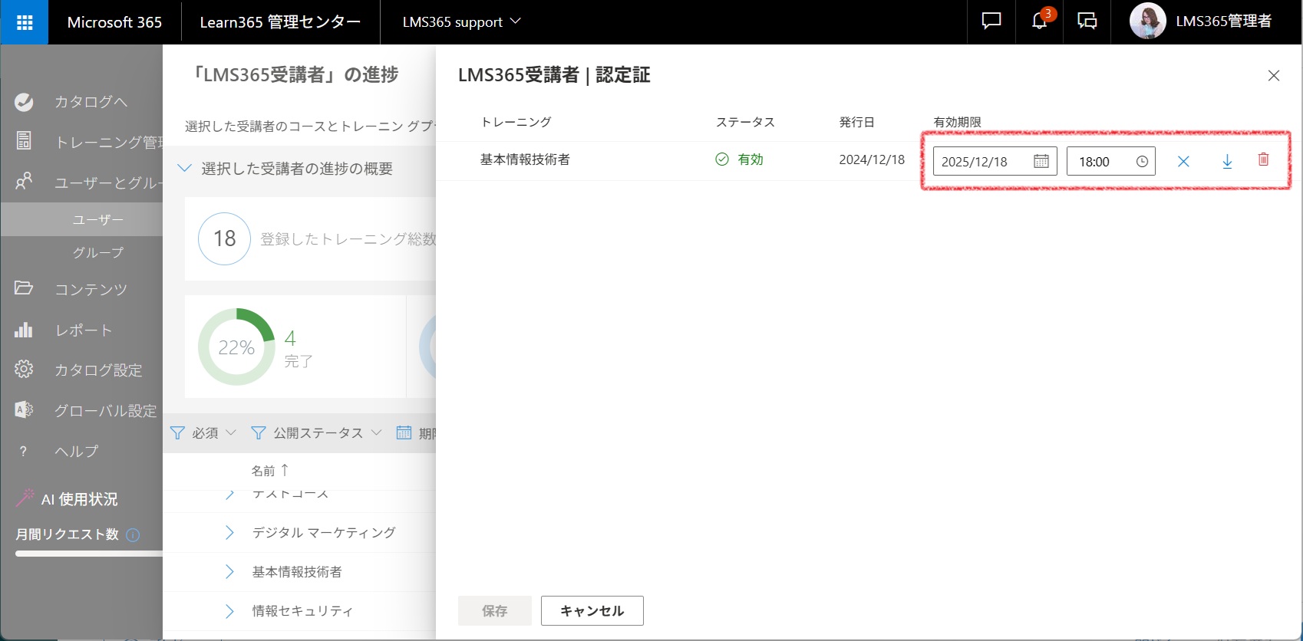Image resolution: width=1303 pixels, height=641 pixels.
Task: Open カタログ設定 menu item
Action: pos(98,370)
